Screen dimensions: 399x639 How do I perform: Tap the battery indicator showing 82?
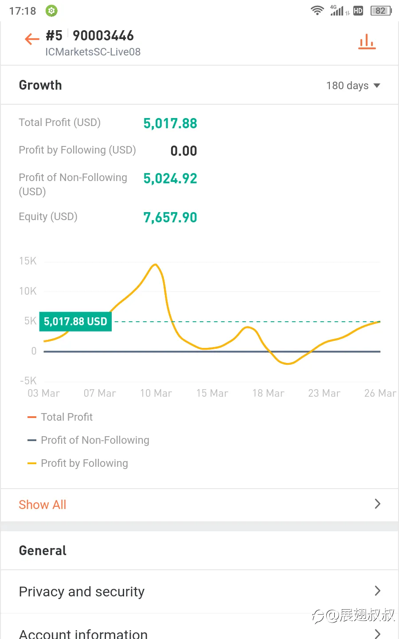(381, 11)
